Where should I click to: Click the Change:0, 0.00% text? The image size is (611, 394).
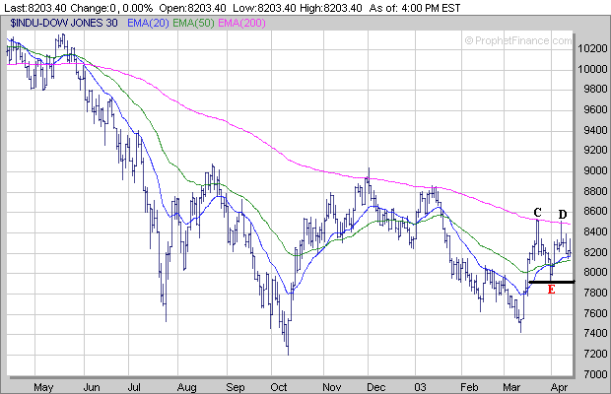coord(111,8)
